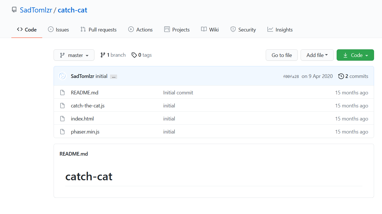Image resolution: width=382 pixels, height=214 pixels.
Task: Open the Wiki tab
Action: [210, 29]
